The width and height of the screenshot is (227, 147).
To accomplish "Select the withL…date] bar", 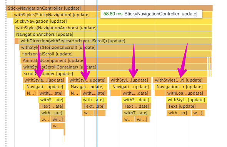I will click(x=136, y=93).
